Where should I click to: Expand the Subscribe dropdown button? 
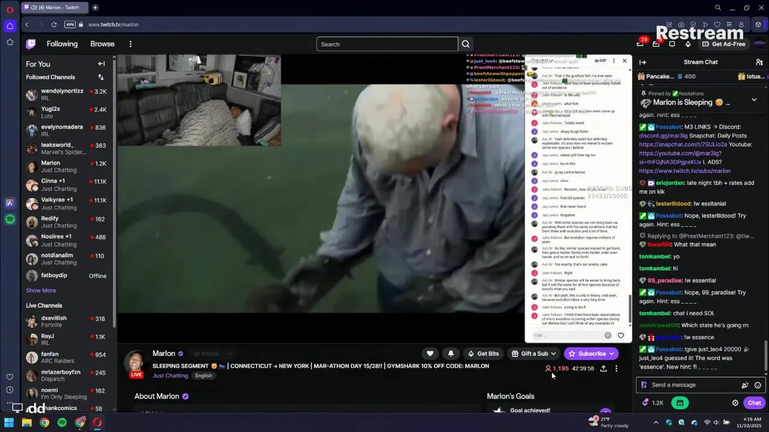(x=612, y=354)
